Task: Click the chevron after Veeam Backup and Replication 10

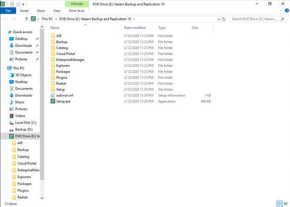Action: tap(134, 19)
